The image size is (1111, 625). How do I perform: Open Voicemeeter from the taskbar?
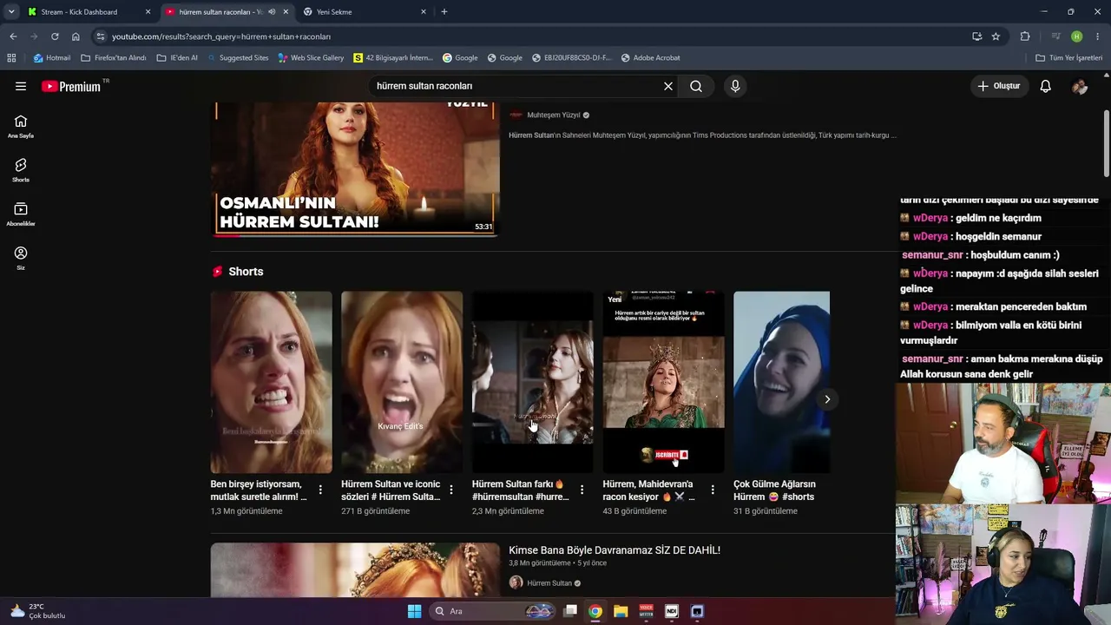pos(646,611)
